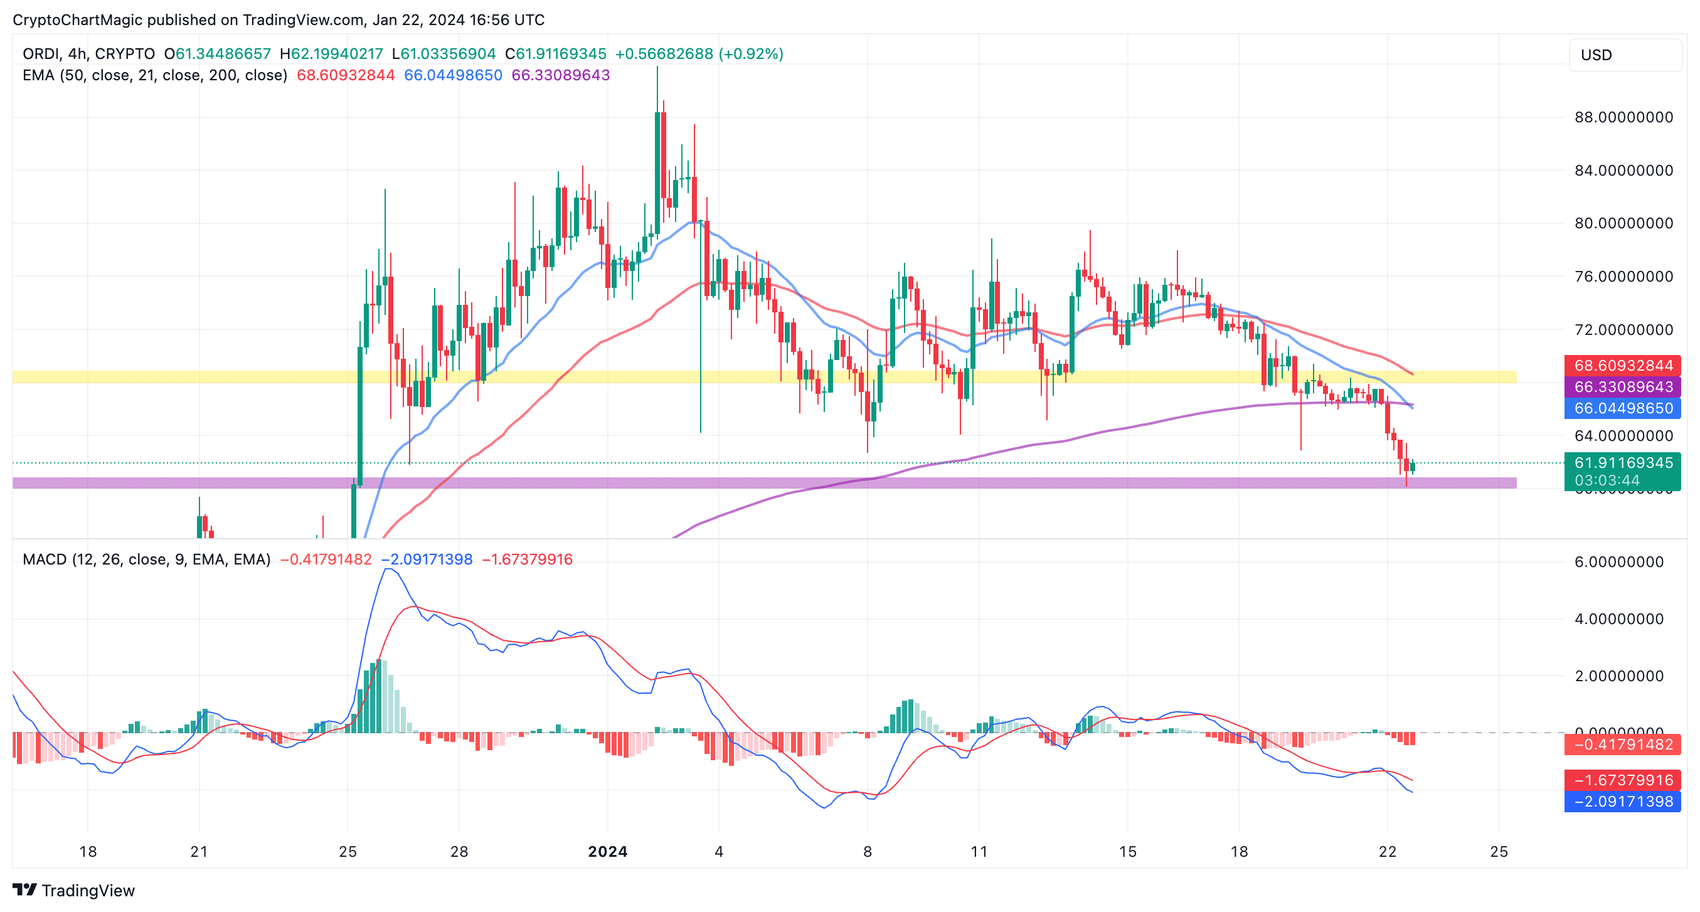Click the 2.00000000 MACD scale level
1700x912 pixels.
point(1619,676)
